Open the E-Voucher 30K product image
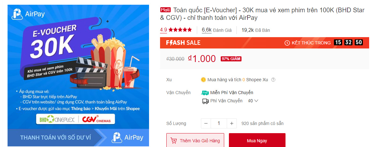377x147 pixels. 78,76
